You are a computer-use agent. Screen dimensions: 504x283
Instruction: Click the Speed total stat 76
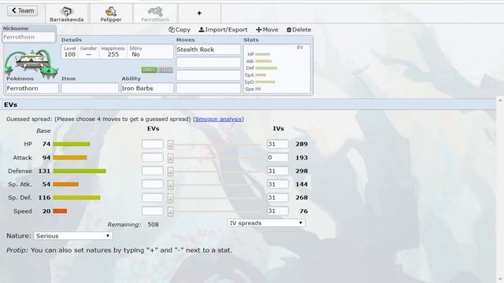[304, 211]
